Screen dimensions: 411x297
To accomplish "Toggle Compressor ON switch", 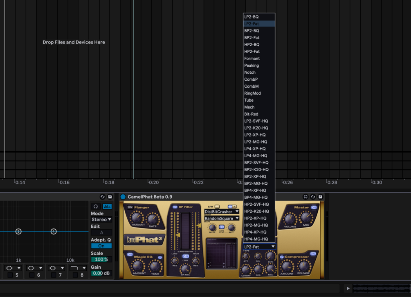I will point(313,254).
